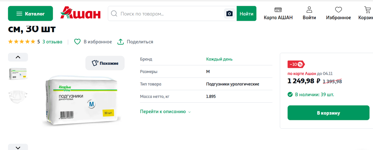Click the price 1 249,98 ₽

point(304,81)
